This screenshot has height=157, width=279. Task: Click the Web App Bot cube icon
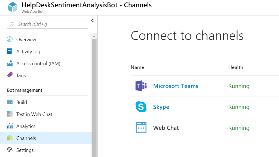[x=13, y=7]
